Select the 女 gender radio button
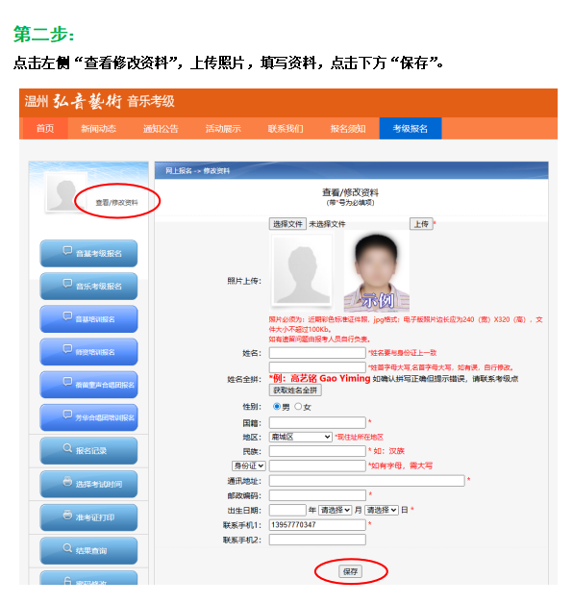This screenshot has width=573, height=604. pos(298,406)
